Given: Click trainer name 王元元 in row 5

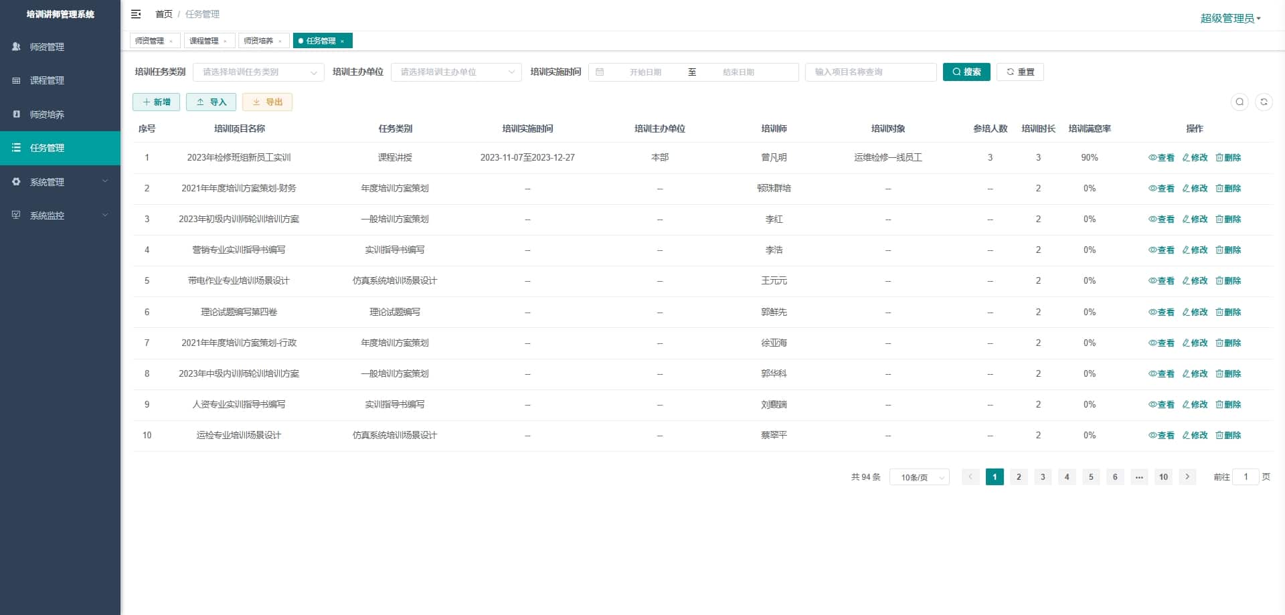Looking at the screenshot, I should tap(774, 281).
